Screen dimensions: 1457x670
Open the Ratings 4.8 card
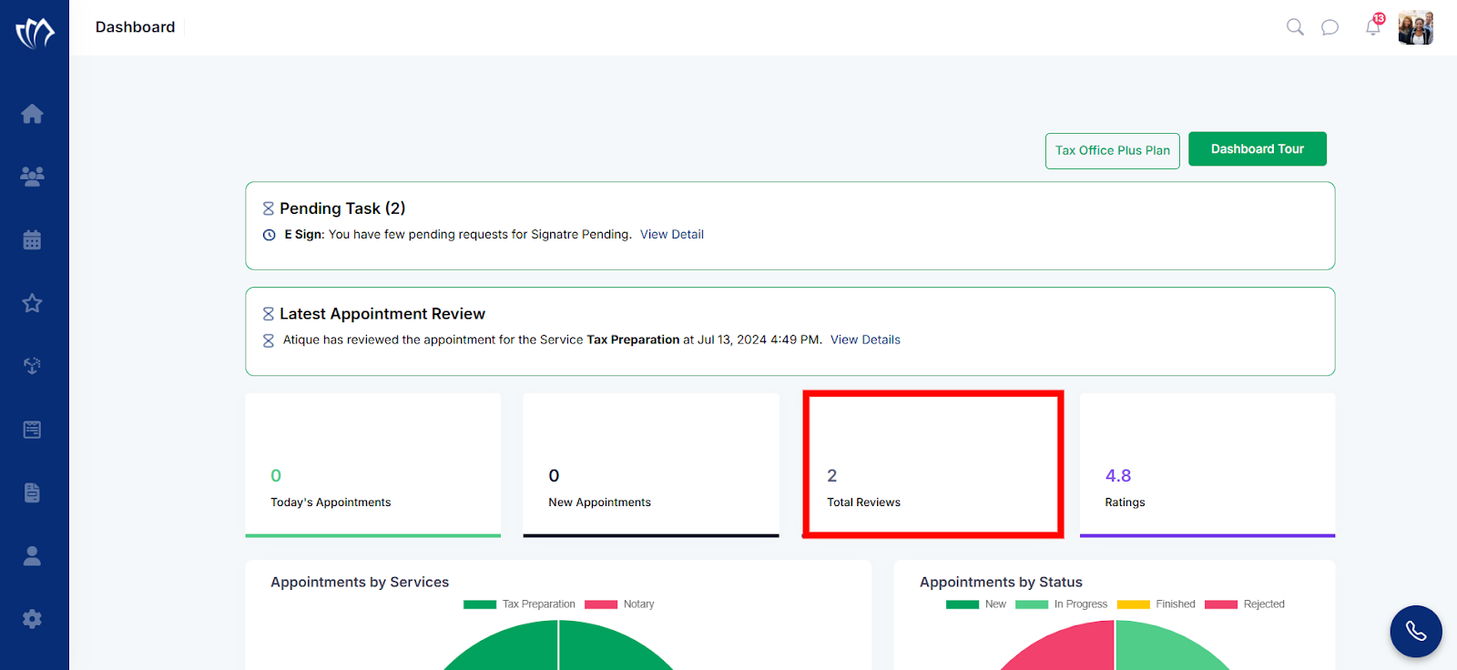(1207, 465)
